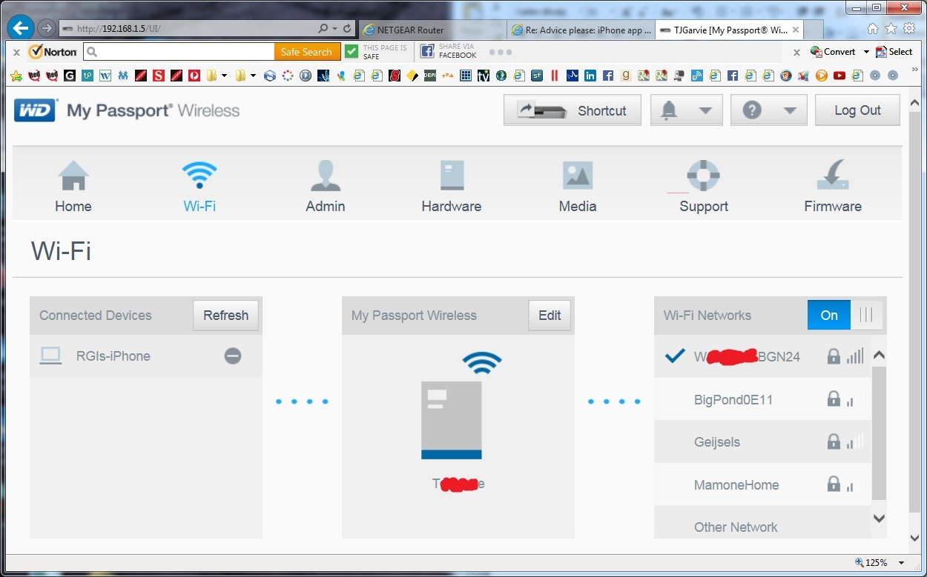Remove RGIs-iPhone with the minus icon
The image size is (927, 577).
[x=233, y=356]
